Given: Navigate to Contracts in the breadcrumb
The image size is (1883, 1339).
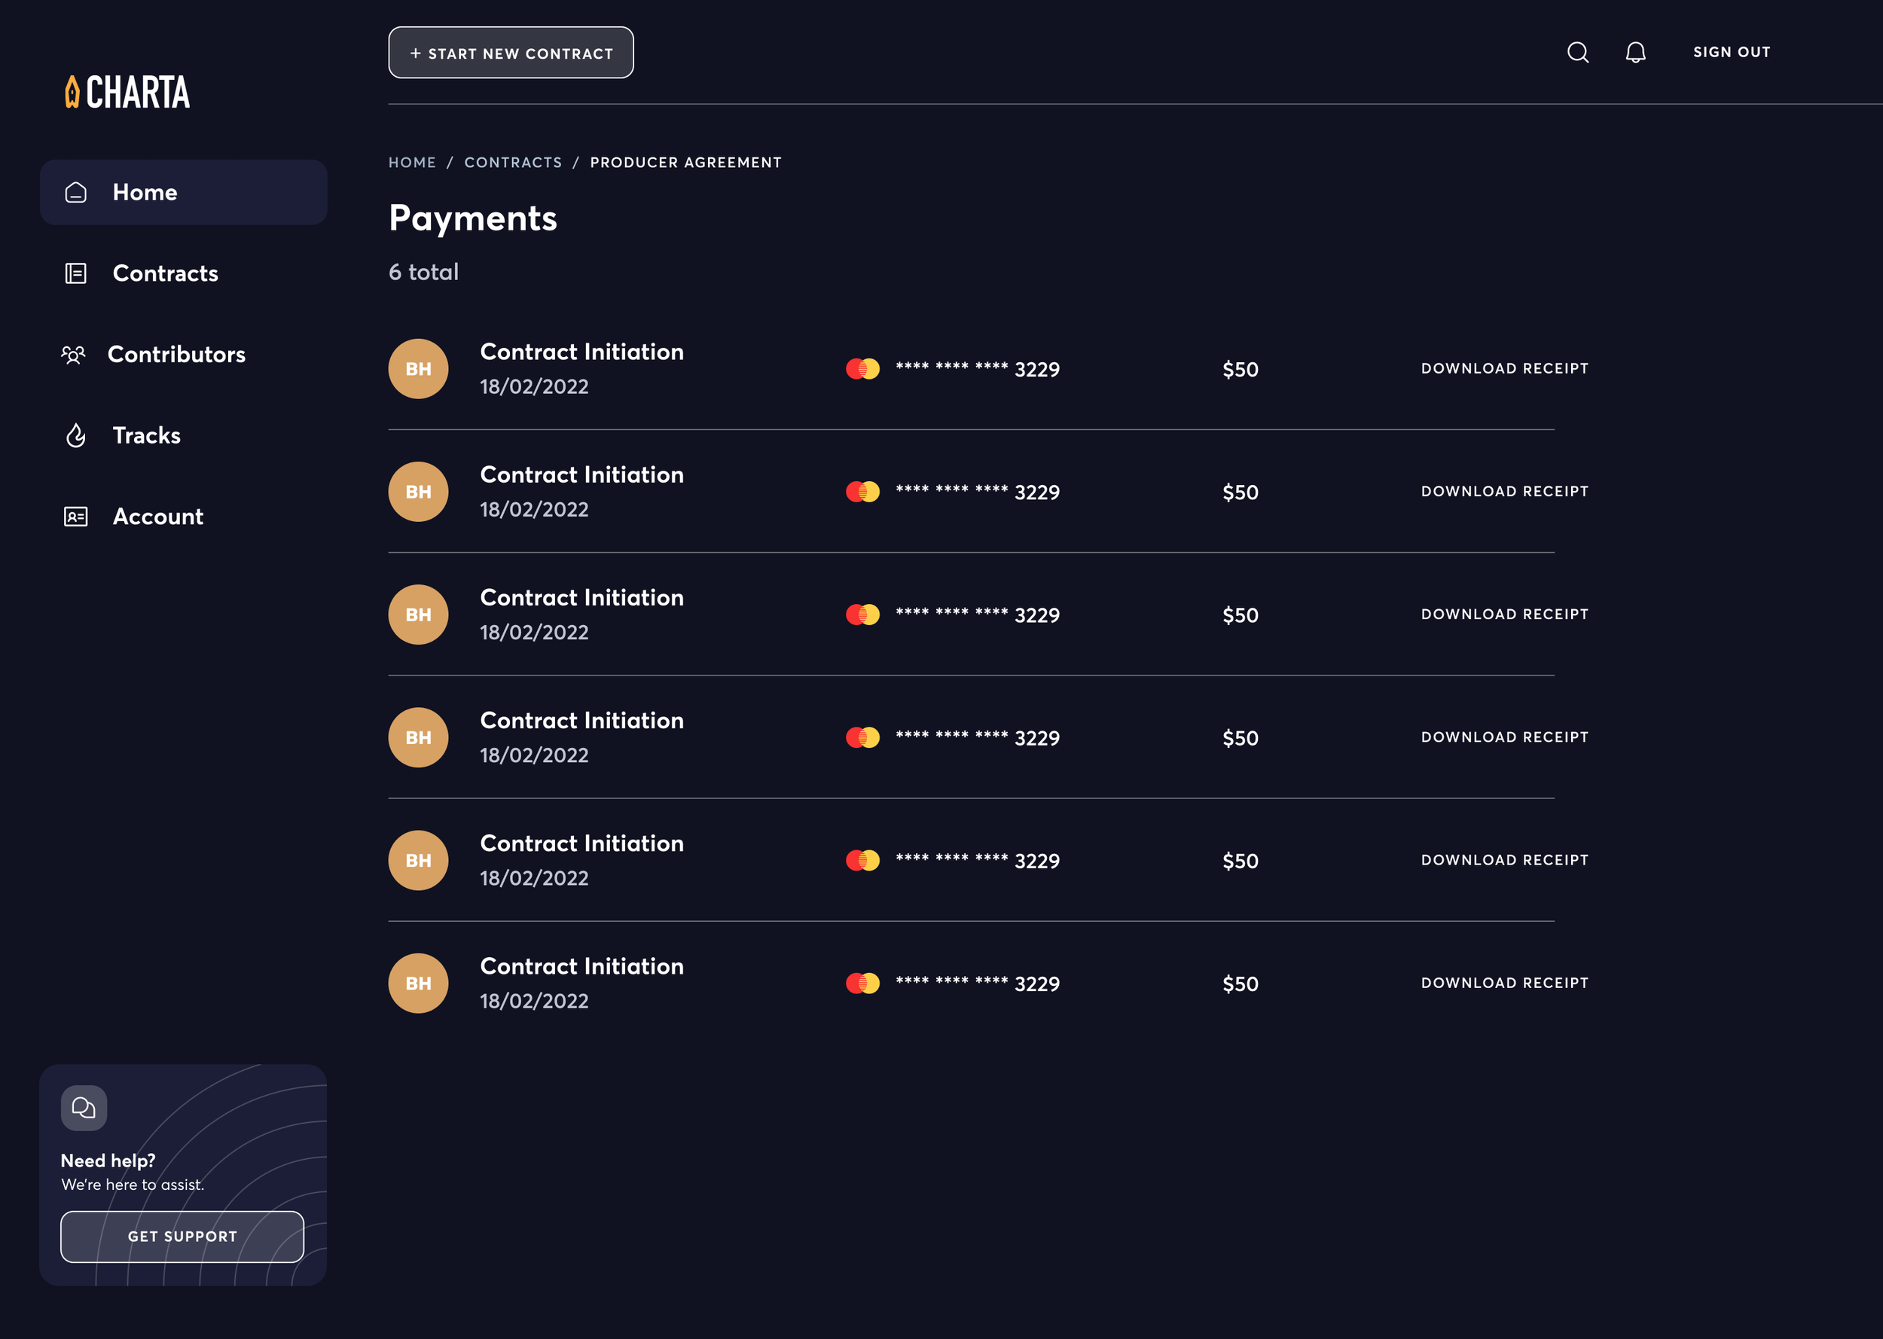Looking at the screenshot, I should coord(513,163).
